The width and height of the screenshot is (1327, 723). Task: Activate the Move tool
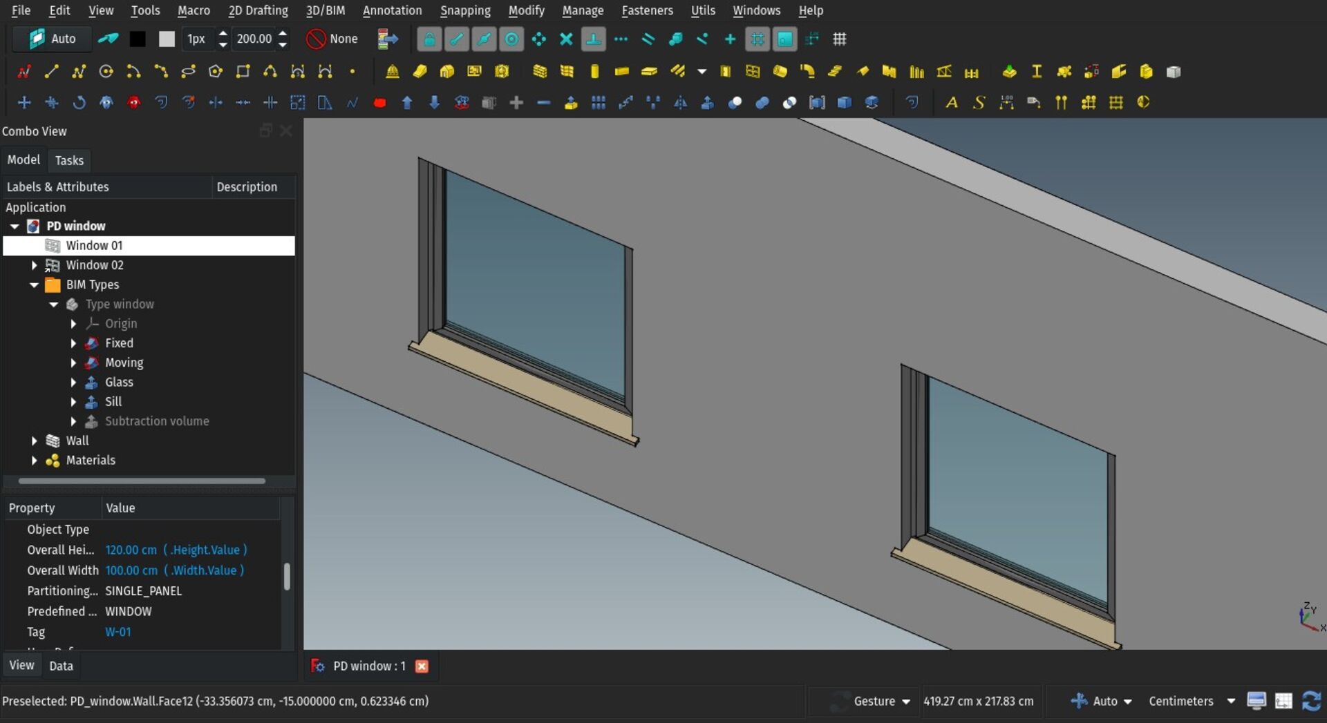24,103
